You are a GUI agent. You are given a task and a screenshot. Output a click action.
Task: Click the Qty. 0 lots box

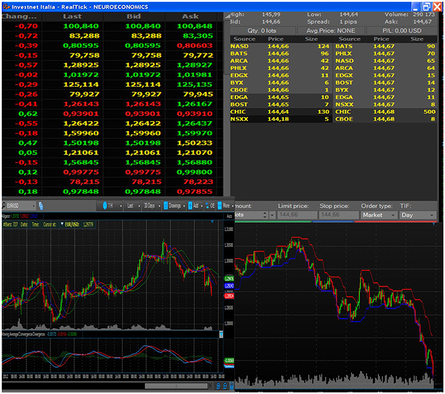coord(262,31)
